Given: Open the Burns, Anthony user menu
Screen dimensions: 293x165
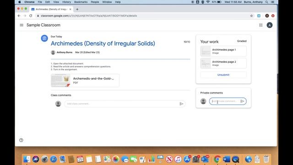Looking at the screenshot, I should pyautogui.click(x=253, y=2).
